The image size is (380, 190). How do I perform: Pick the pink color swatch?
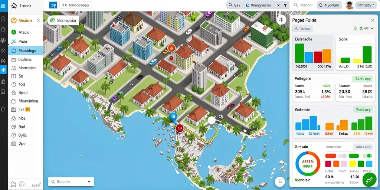344,164
